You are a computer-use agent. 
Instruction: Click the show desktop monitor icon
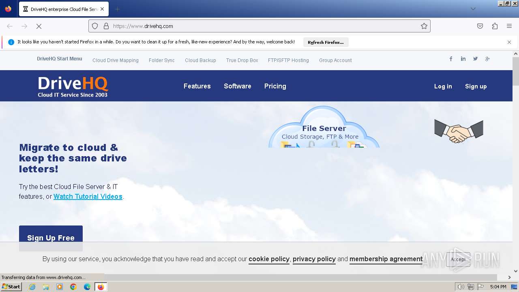pos(514,287)
